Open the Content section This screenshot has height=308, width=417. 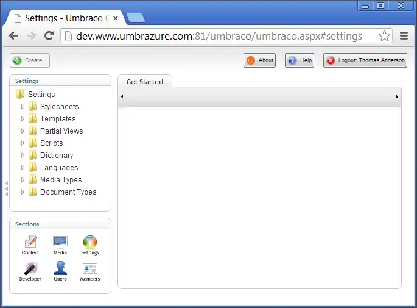click(30, 245)
